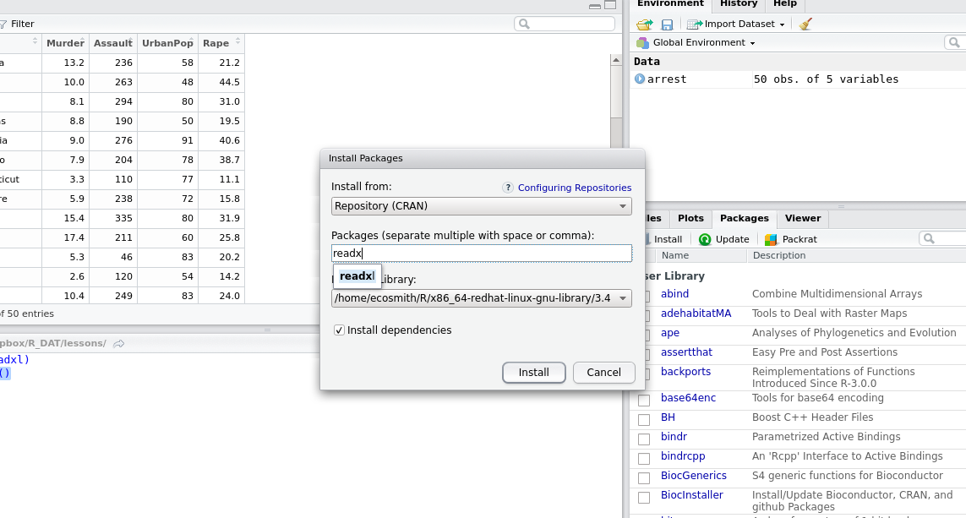
Task: Click data viewer scrollbar up arrow
Action: click(x=616, y=60)
